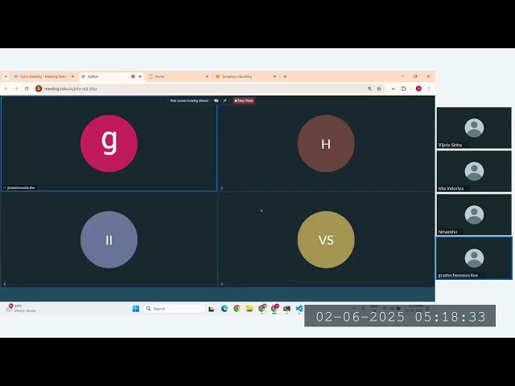Open the Windows Start menu
Screen dimensions: 515x386
click(x=136, y=309)
